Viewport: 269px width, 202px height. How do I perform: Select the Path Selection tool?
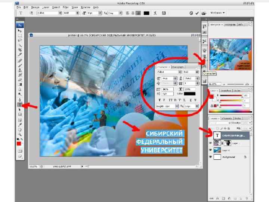(x=20, y=110)
